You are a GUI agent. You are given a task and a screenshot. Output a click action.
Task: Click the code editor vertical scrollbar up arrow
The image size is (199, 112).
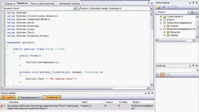pos(152,14)
